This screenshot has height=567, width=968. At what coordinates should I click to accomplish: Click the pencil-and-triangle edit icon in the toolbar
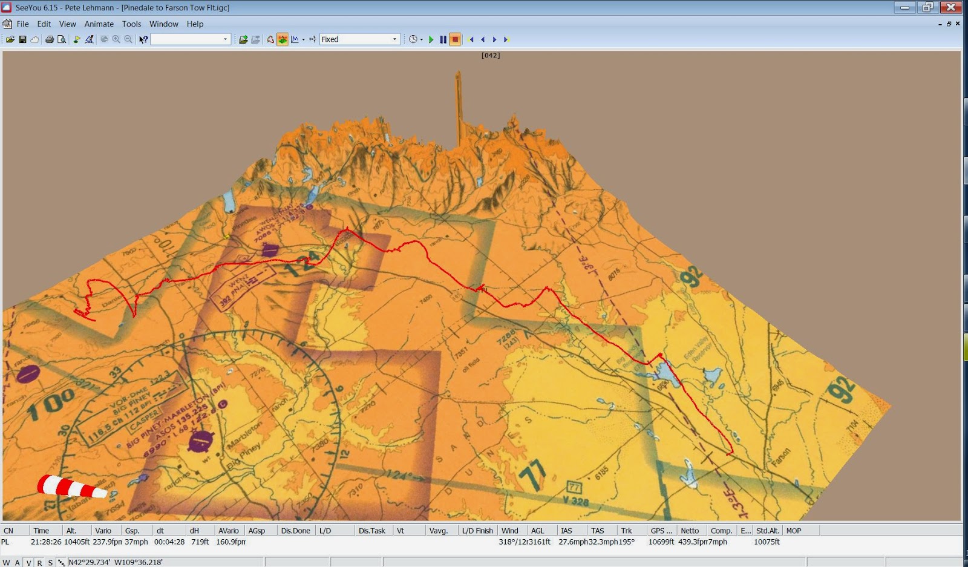[89, 39]
